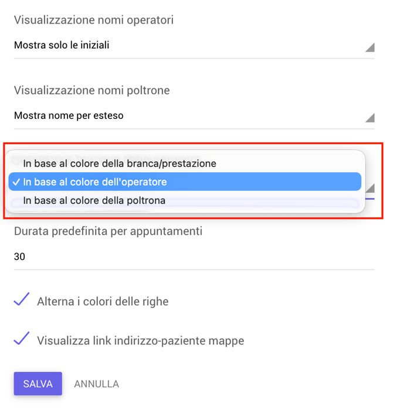The height and width of the screenshot is (410, 393).
Task: Open the 'Mostra solo le iniziali' dropdown
Action: 194,46
